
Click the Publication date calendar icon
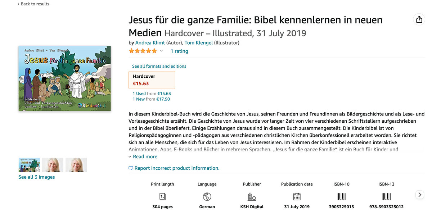pos(297,196)
